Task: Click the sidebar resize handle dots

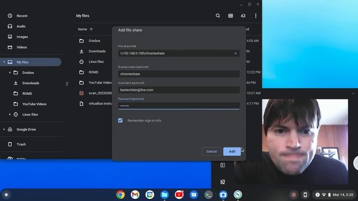Action: tap(67, 84)
